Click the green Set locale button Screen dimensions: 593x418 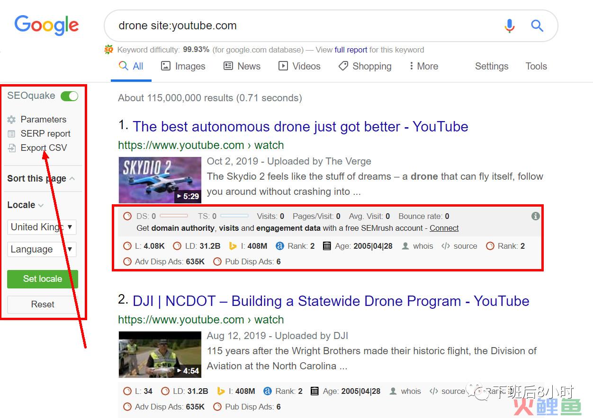(43, 279)
